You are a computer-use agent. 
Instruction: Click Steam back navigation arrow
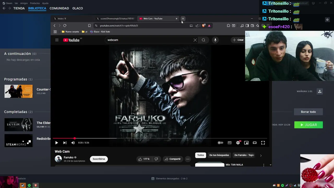[x=4, y=8]
